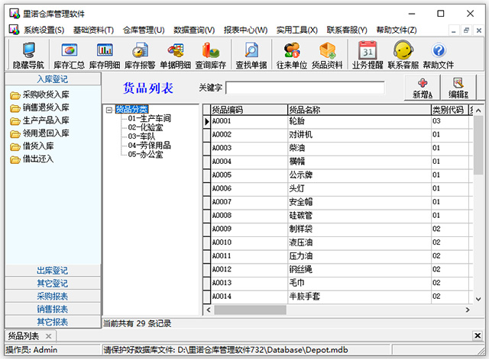Open 库存报警 toolbar icon
This screenshot has height=359, width=489.
coord(140,55)
